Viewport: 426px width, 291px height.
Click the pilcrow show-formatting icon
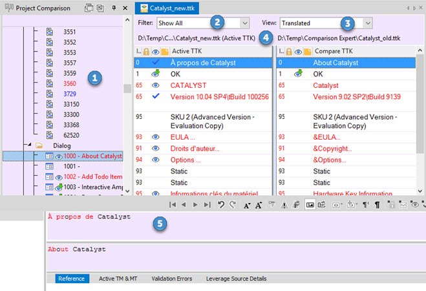click(378, 205)
